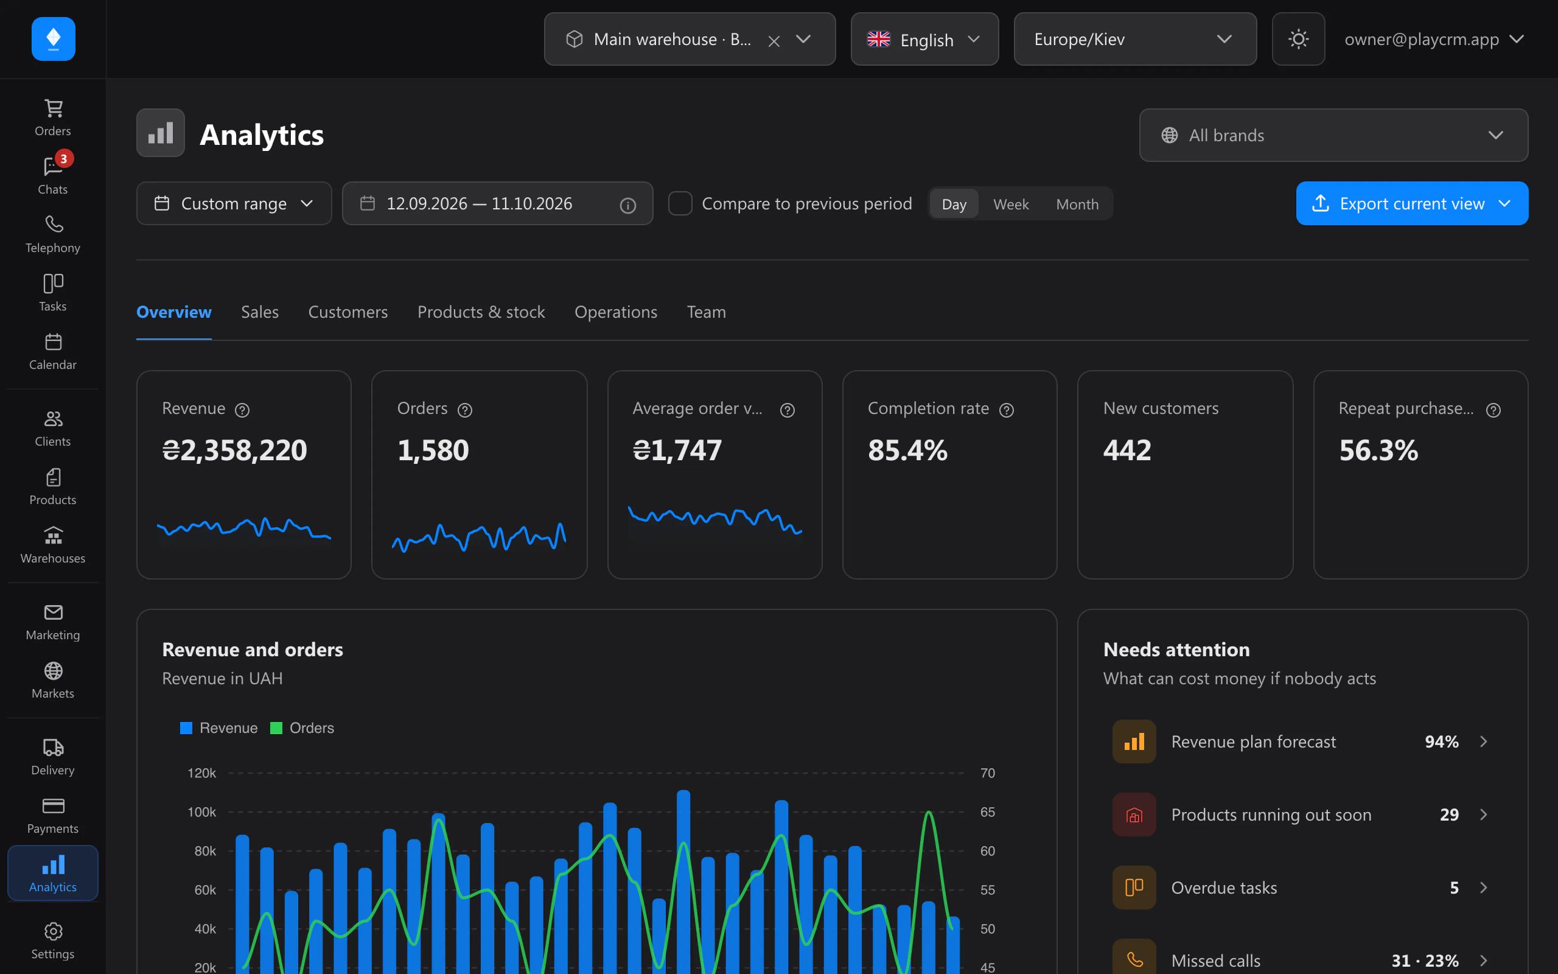Open Payments card icon
Image resolution: width=1558 pixels, height=974 pixels.
pyautogui.click(x=53, y=816)
